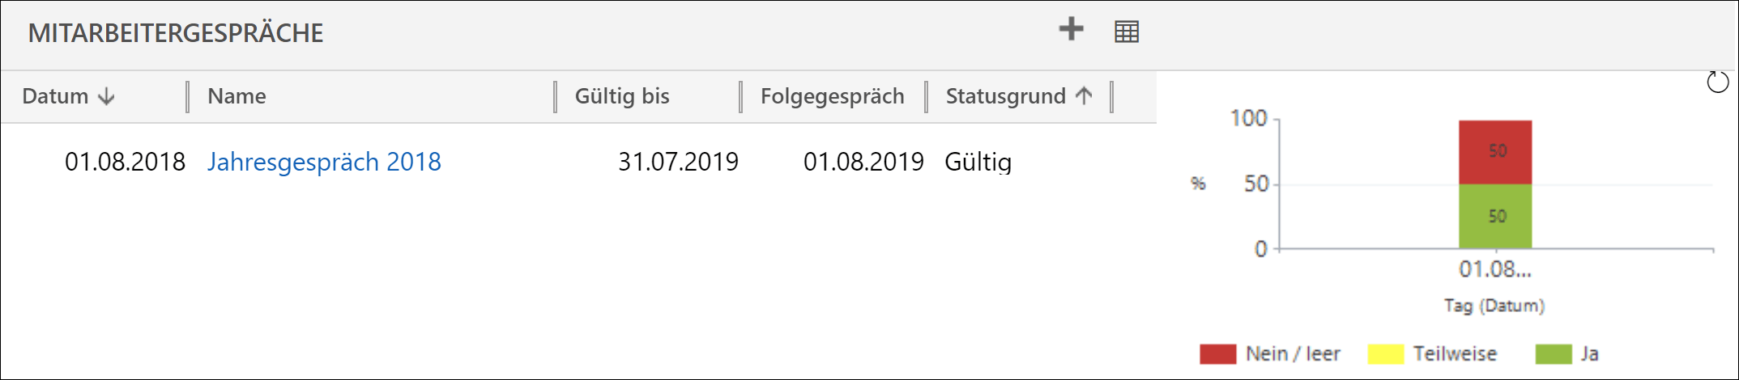Click the Gültig bis column header

click(622, 96)
